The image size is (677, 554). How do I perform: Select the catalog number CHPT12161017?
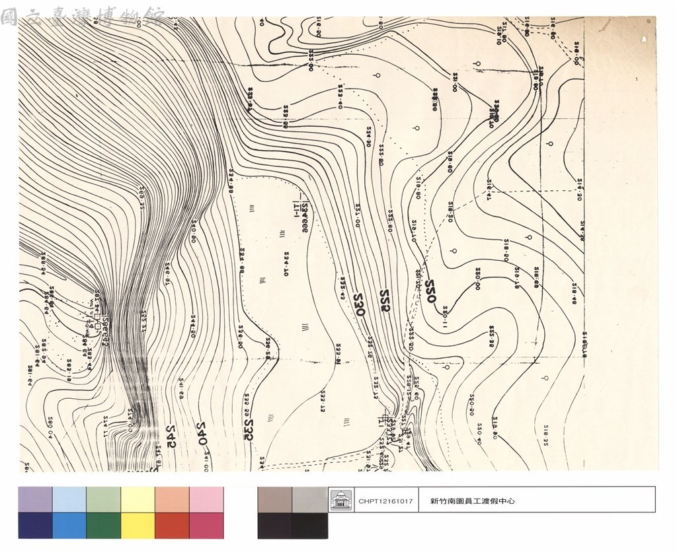[385, 501]
